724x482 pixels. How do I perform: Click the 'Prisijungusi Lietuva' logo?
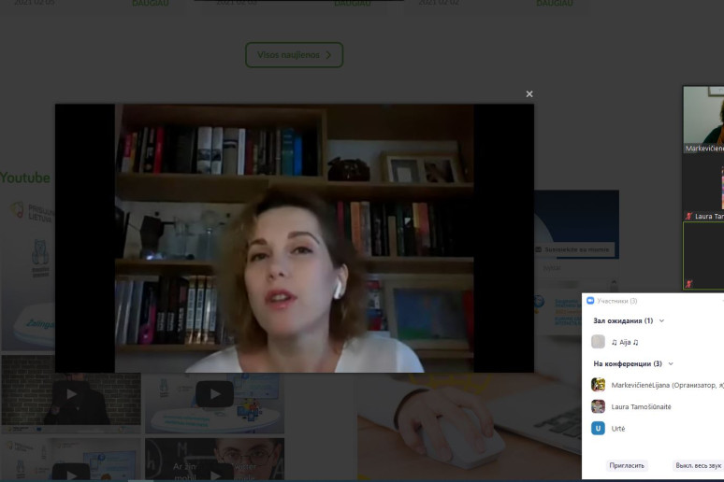[x=33, y=212]
